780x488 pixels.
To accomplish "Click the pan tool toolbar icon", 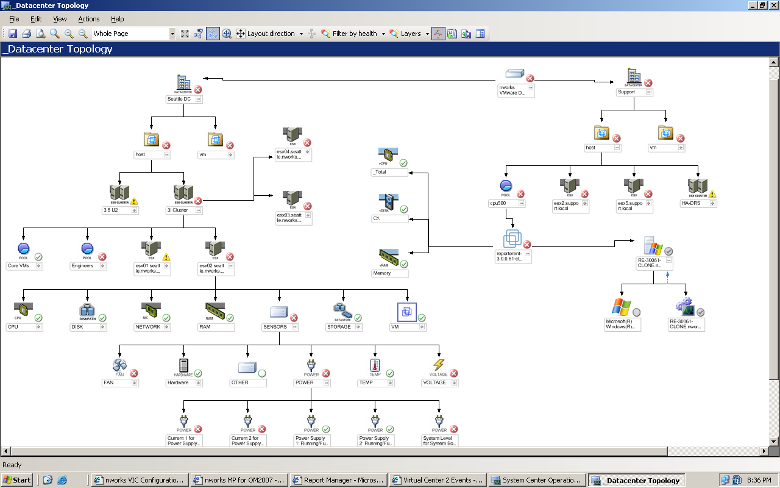I will coord(227,34).
